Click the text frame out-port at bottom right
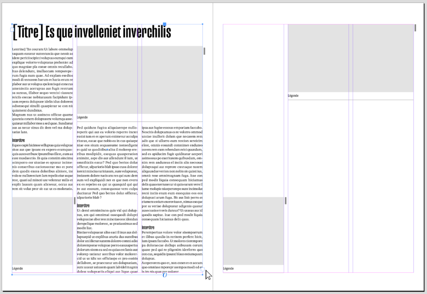 point(203,269)
